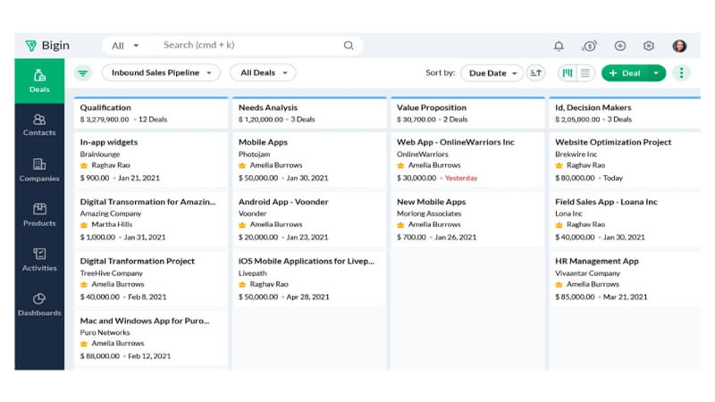Screen dimensions: 715x402
Task: Click the plus circle quick-create icon
Action: (619, 46)
